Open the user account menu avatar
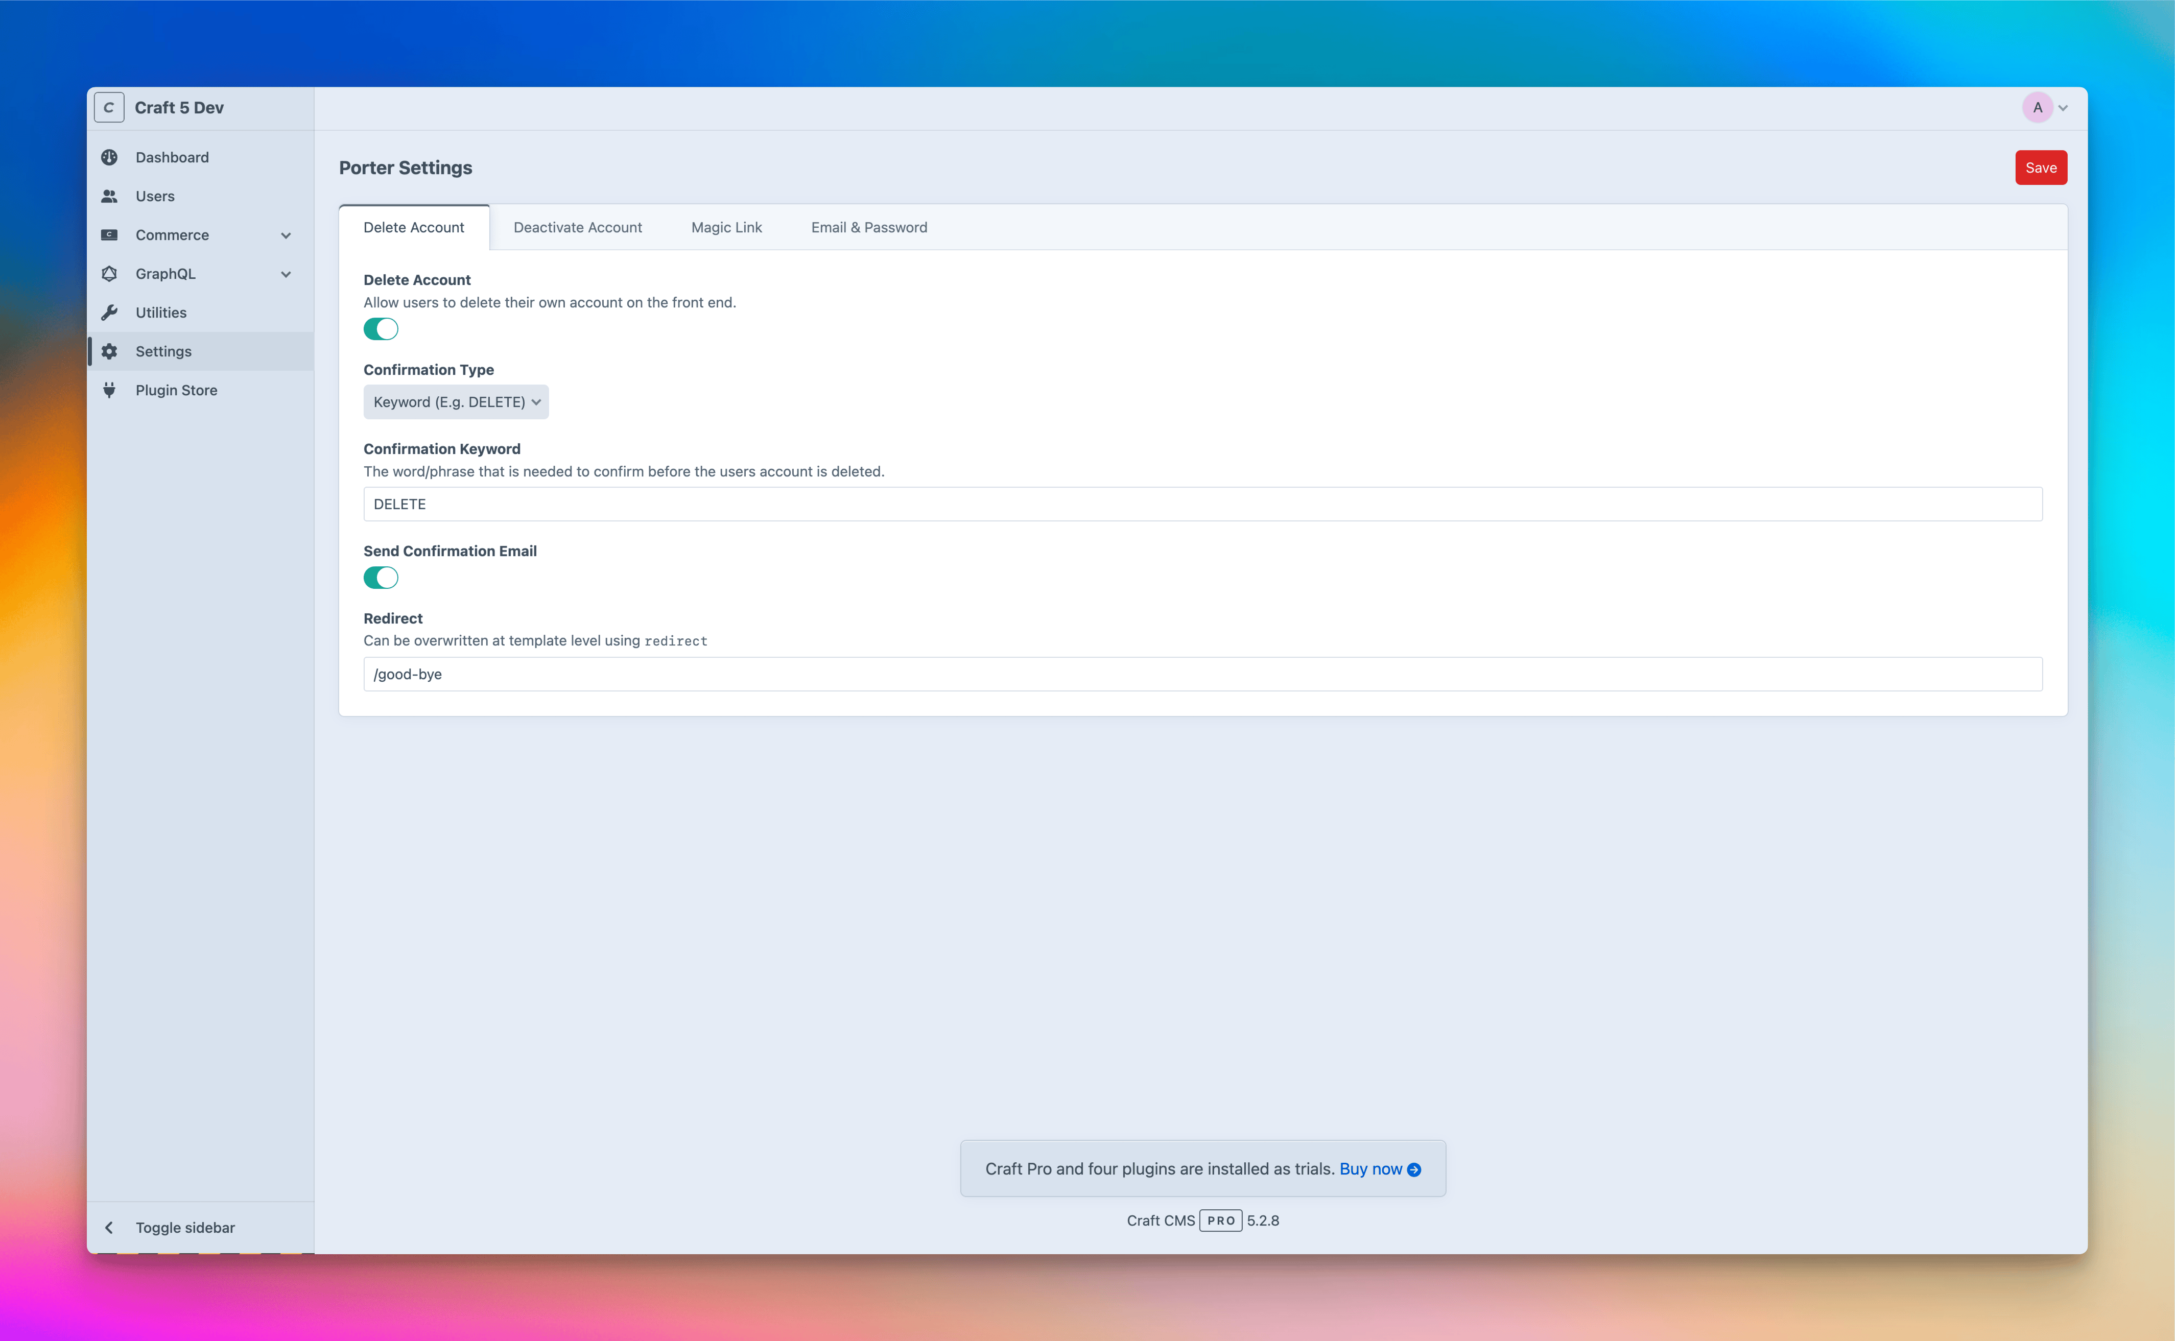Image resolution: width=2175 pixels, height=1341 pixels. [x=2038, y=107]
